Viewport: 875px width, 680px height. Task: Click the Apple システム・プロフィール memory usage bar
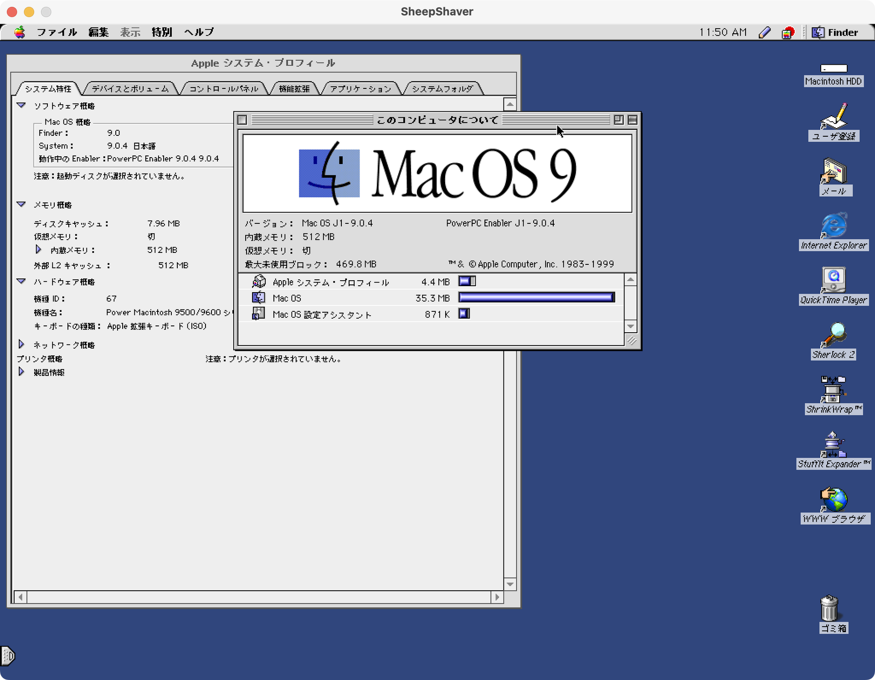[467, 281]
